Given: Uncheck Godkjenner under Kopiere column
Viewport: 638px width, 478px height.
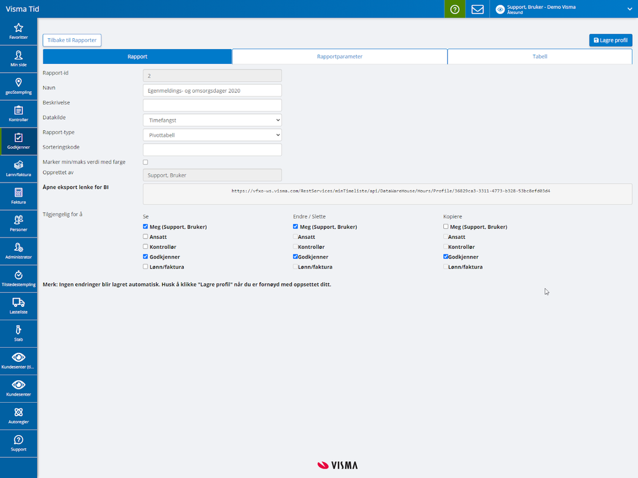Looking at the screenshot, I should tap(446, 257).
